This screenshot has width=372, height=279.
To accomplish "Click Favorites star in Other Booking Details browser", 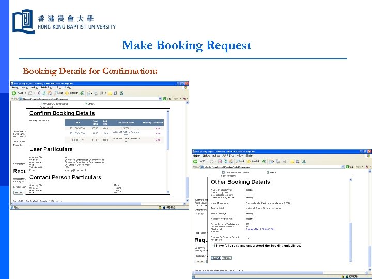I will coord(249,161).
